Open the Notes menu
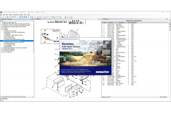Image resolution: width=171 pixels, height=113 pixels. pyautogui.click(x=21, y=15)
